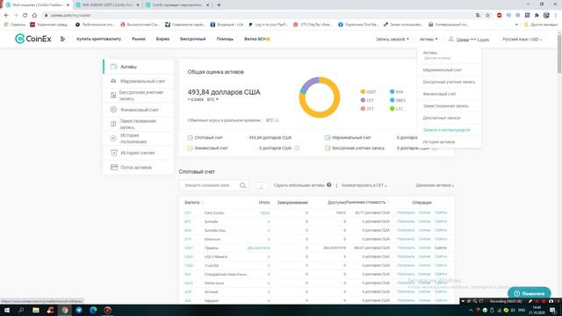This screenshot has height=316, width=562.
Task: Click the Бессрочная учетная запись icon in the summary card
Action: tap(328, 148)
